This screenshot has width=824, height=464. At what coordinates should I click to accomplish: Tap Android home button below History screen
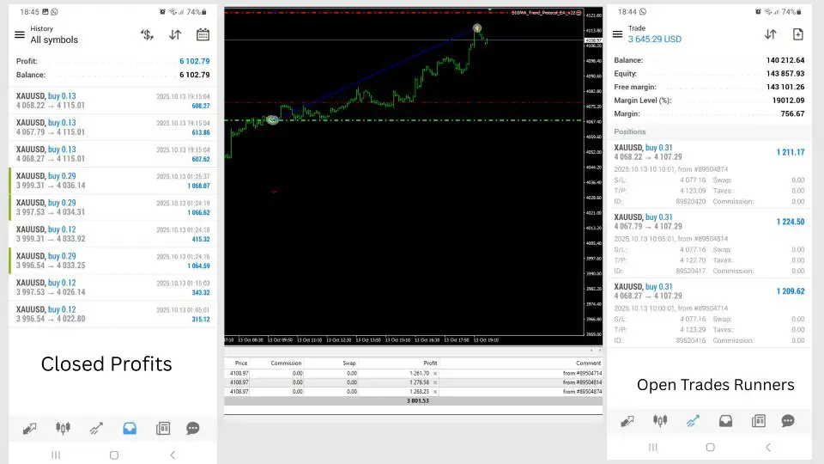114,455
